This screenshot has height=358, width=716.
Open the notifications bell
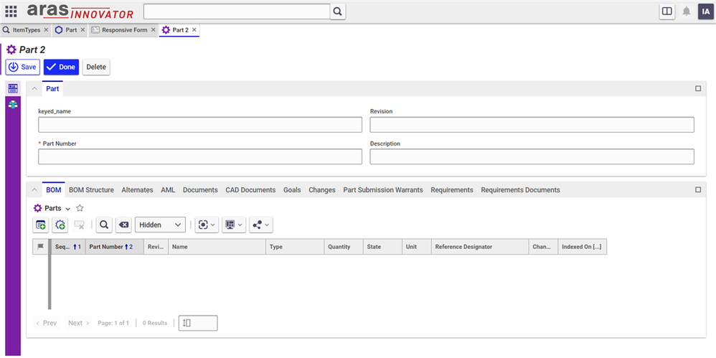click(x=687, y=11)
